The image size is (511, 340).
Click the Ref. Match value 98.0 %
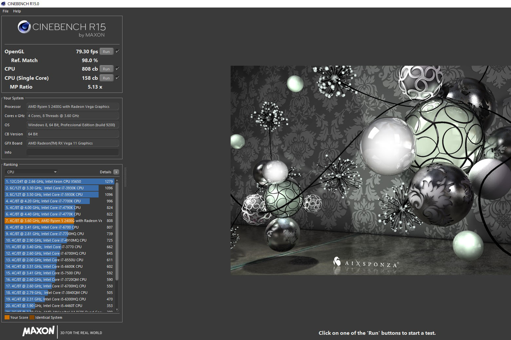(90, 60)
